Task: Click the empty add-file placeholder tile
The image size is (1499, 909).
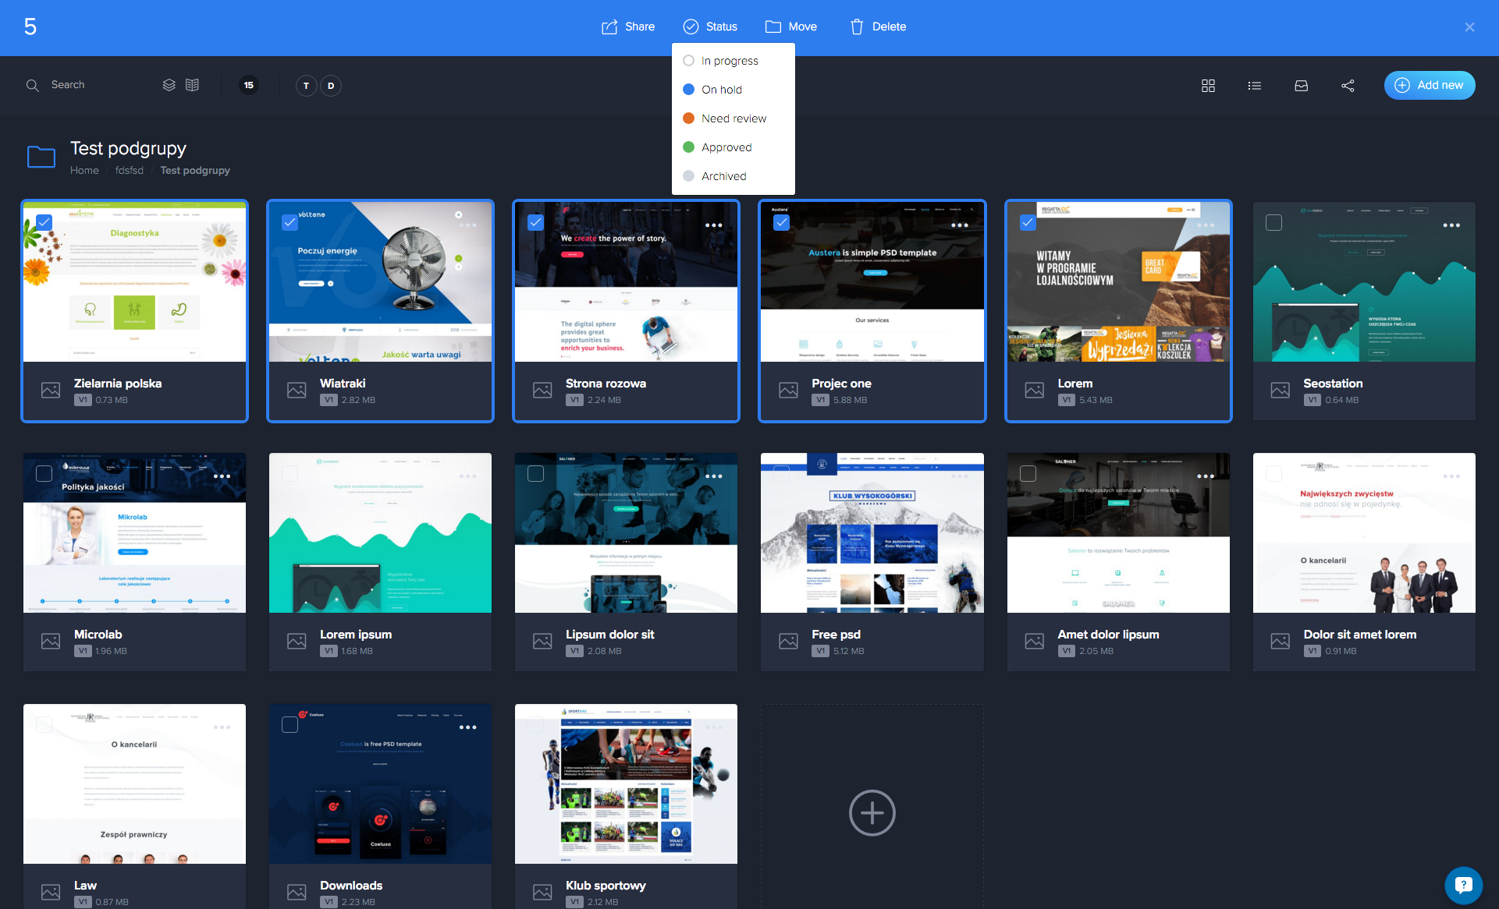Action: click(x=872, y=812)
